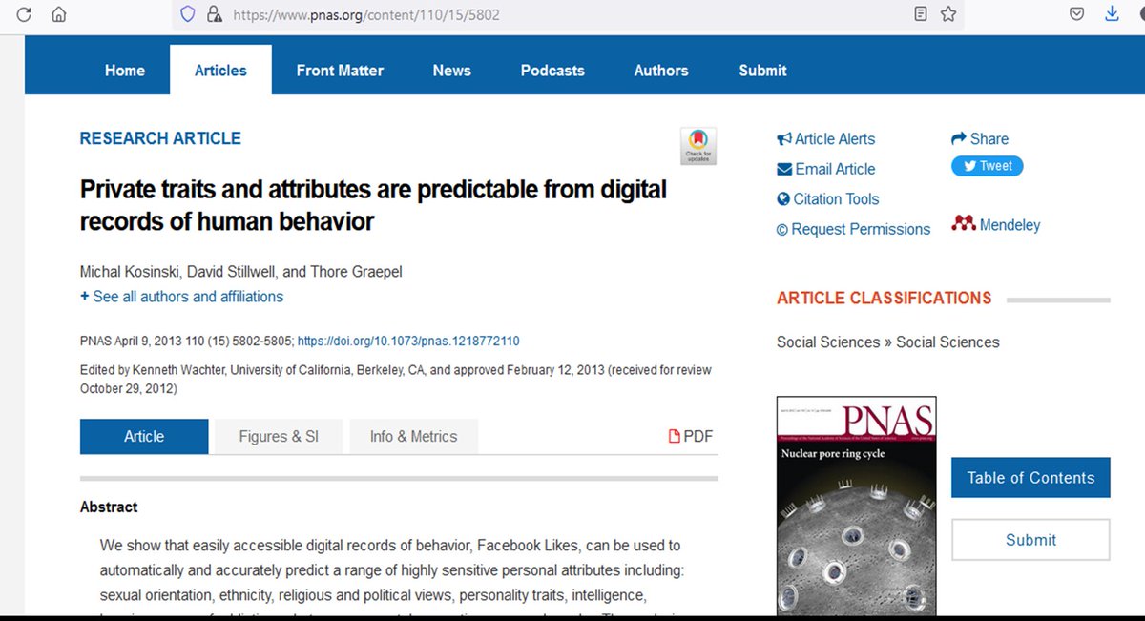Open the Front Matter menu item

340,70
